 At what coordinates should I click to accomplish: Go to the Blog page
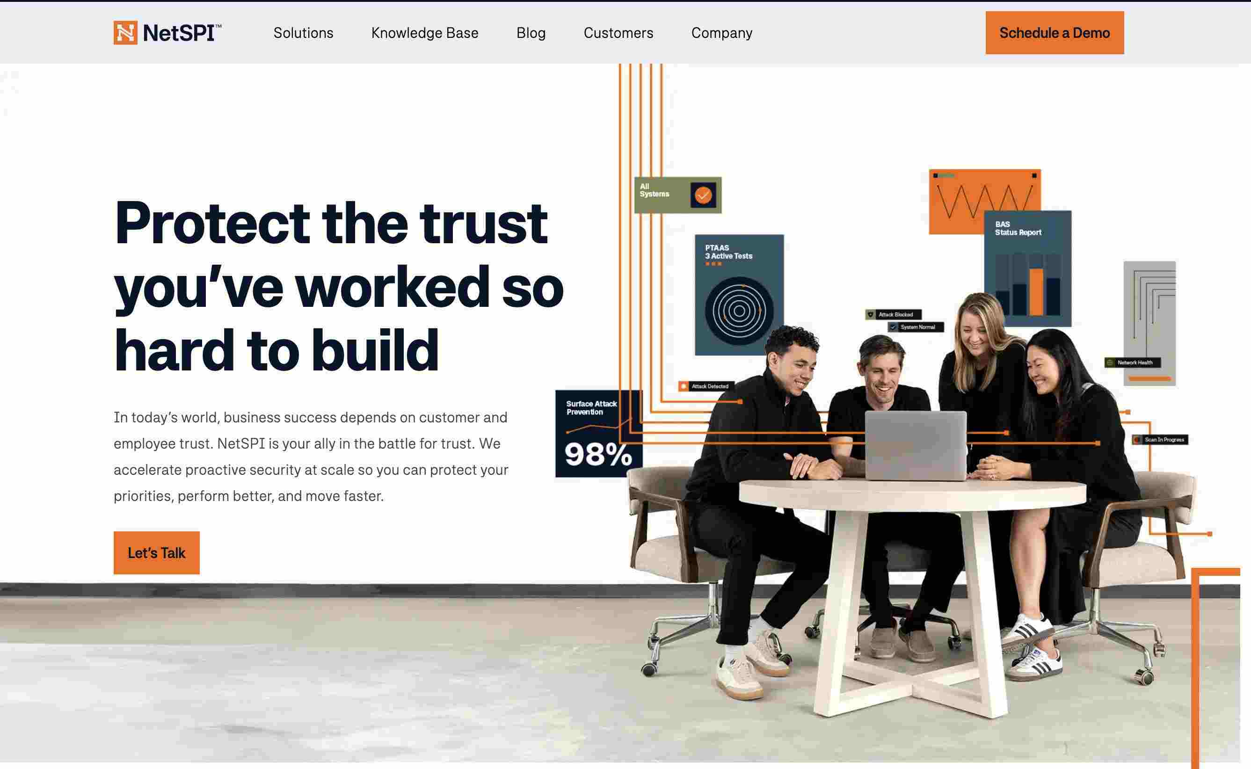(x=531, y=33)
